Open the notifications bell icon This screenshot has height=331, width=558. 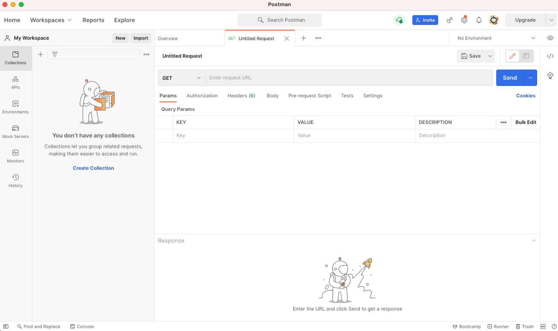479,20
